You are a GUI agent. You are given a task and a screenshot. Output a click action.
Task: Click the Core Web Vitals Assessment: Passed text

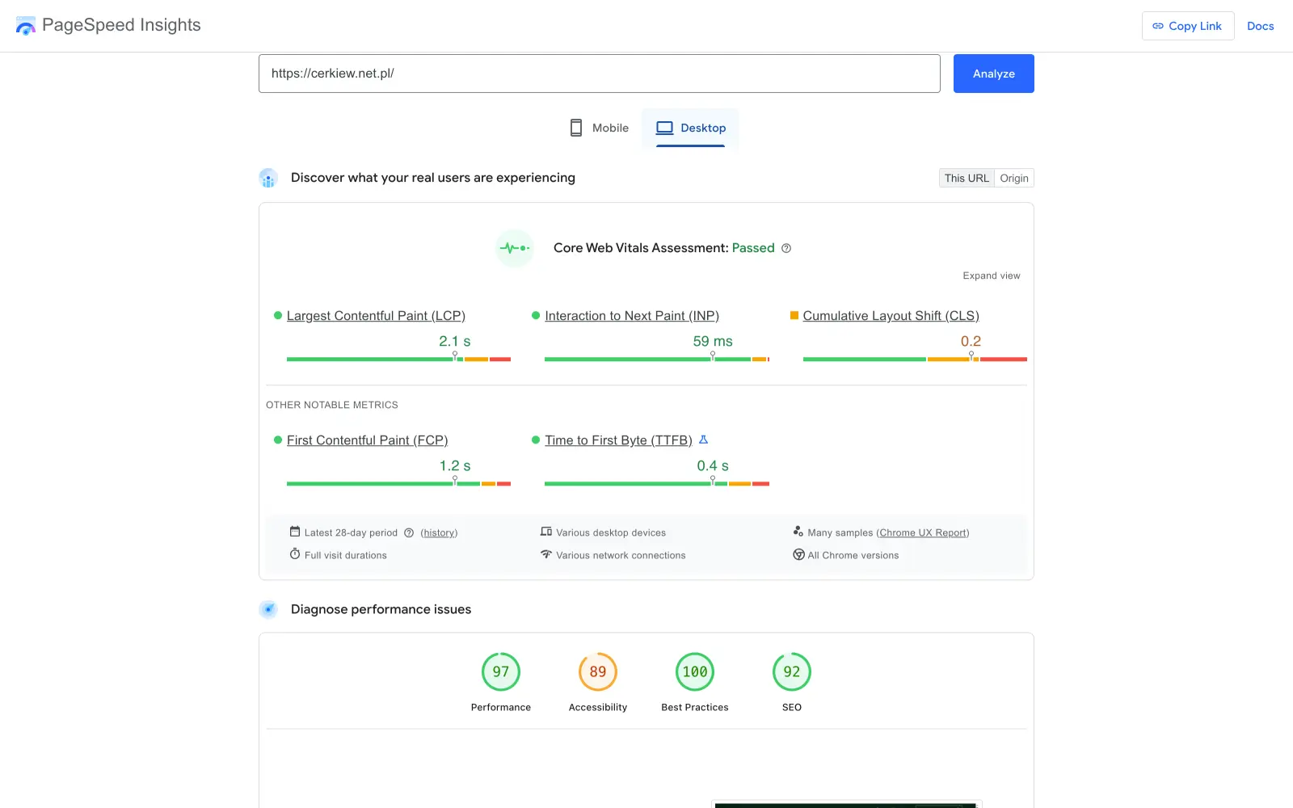pos(664,248)
